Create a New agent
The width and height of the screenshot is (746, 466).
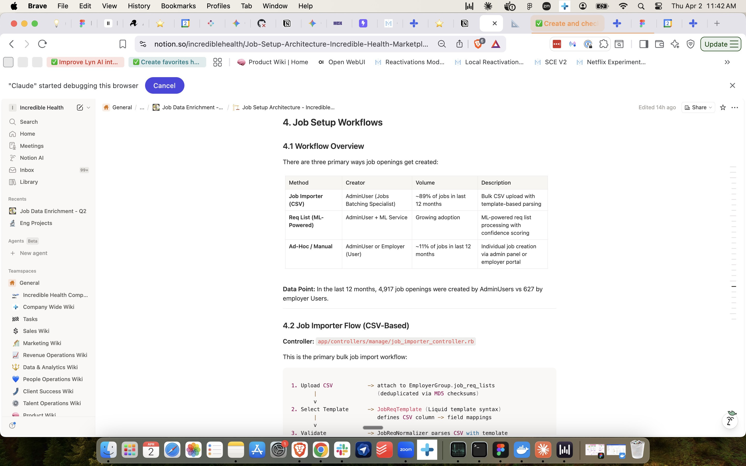pyautogui.click(x=48, y=253)
